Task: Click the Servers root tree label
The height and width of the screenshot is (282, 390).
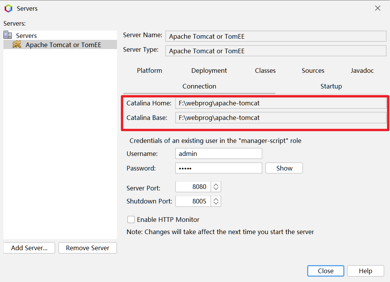Action: point(26,36)
